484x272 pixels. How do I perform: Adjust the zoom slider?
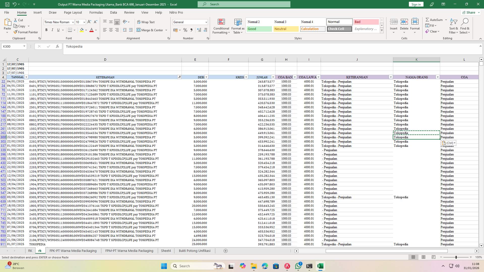coord(456,257)
